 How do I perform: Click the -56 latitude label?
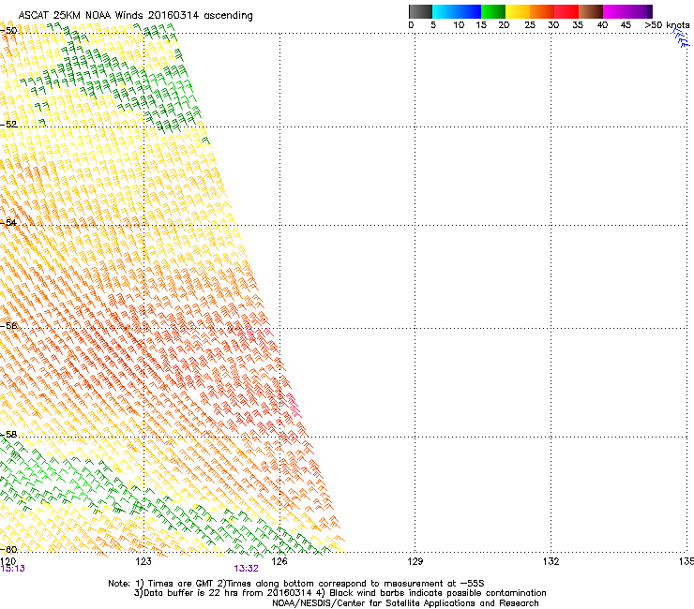8,326
